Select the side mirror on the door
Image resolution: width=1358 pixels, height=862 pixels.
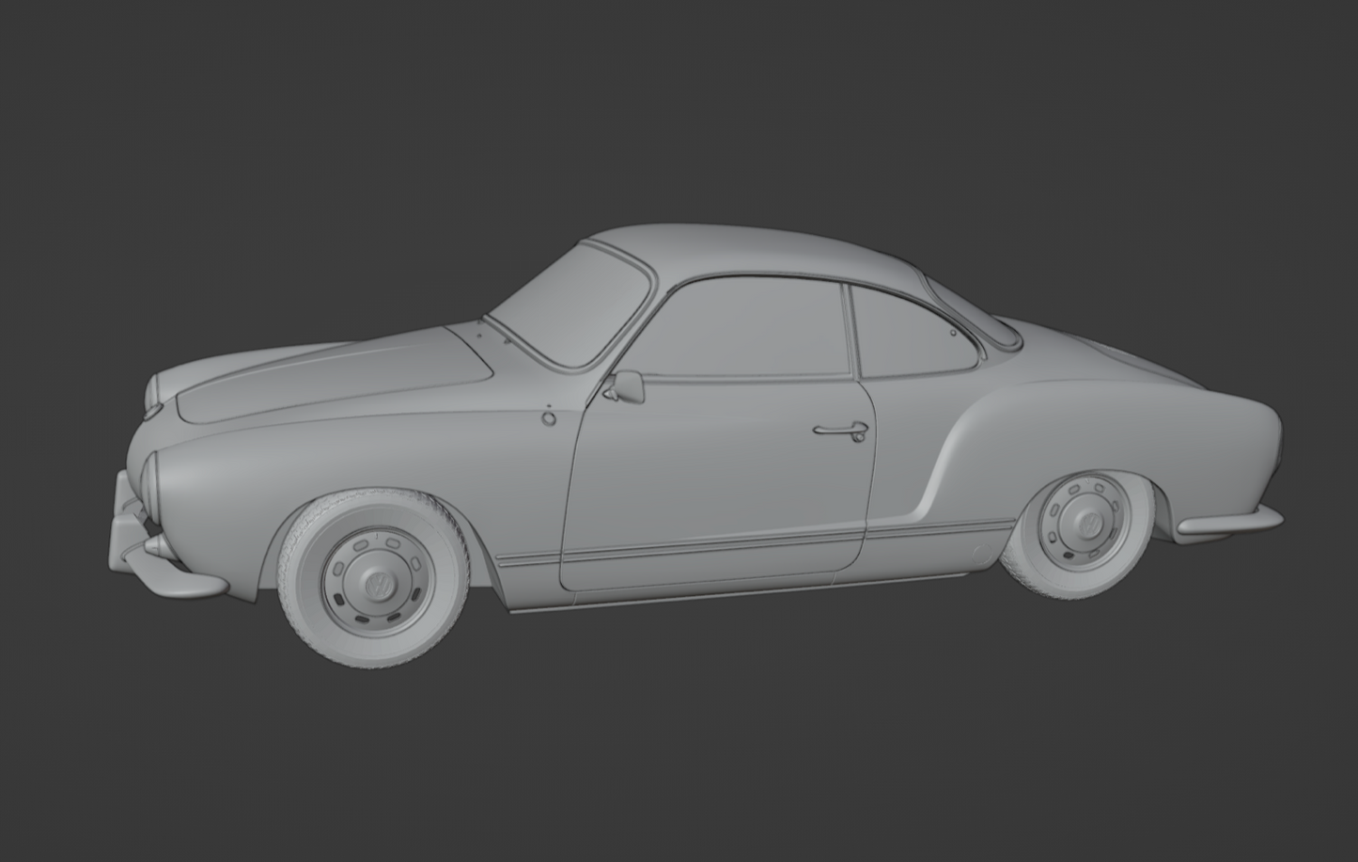(x=624, y=385)
